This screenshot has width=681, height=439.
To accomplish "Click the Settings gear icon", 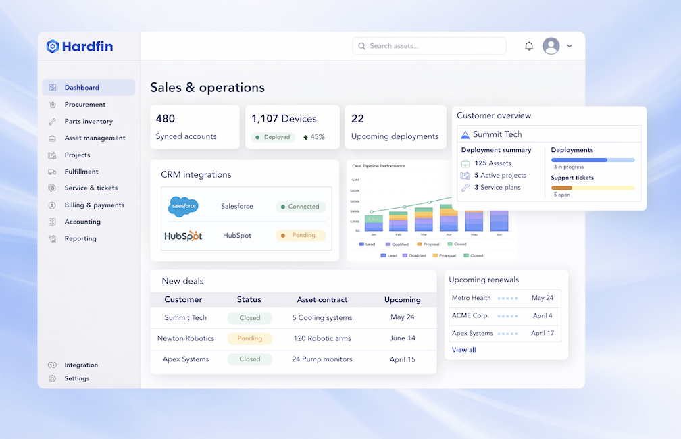I will click(53, 378).
